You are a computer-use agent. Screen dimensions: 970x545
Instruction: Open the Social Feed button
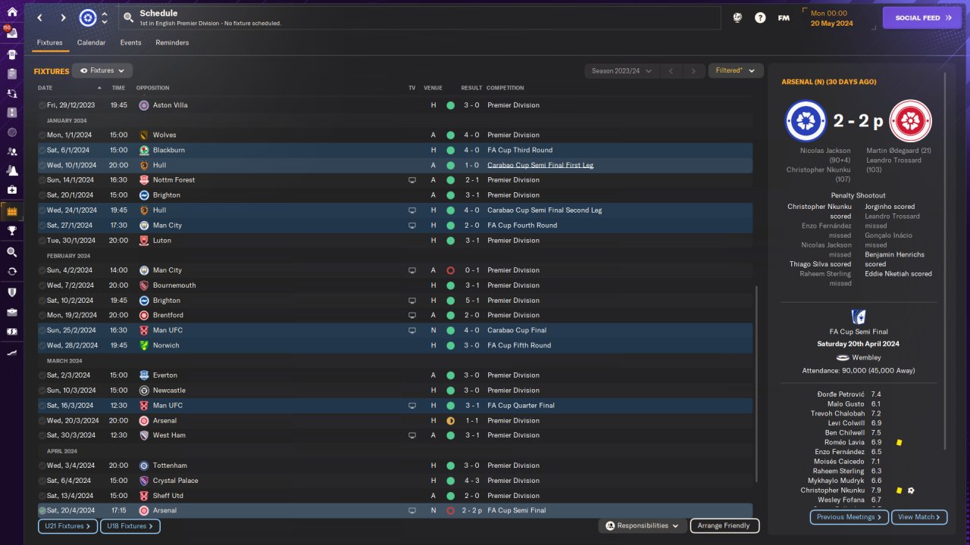click(922, 18)
